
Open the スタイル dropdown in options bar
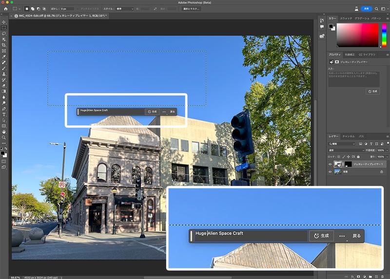point(125,9)
